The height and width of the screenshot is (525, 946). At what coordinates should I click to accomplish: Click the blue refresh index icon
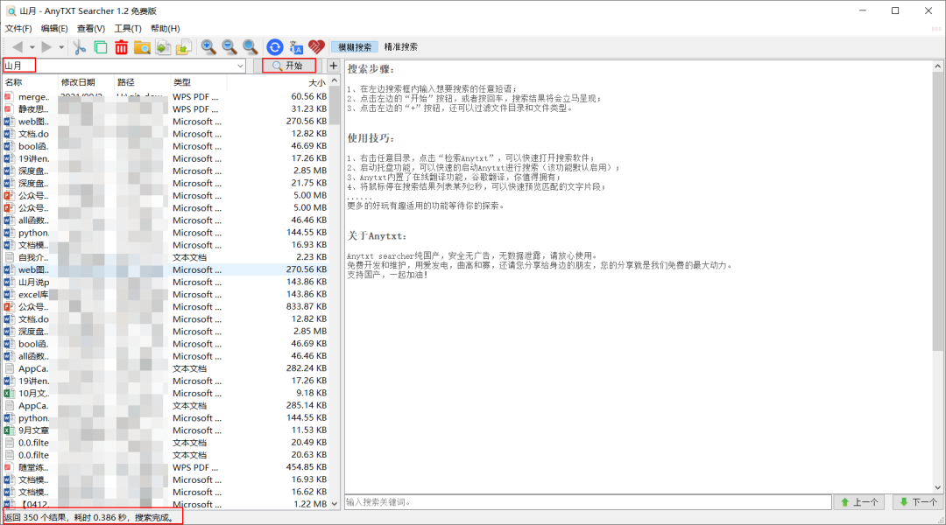pos(274,47)
